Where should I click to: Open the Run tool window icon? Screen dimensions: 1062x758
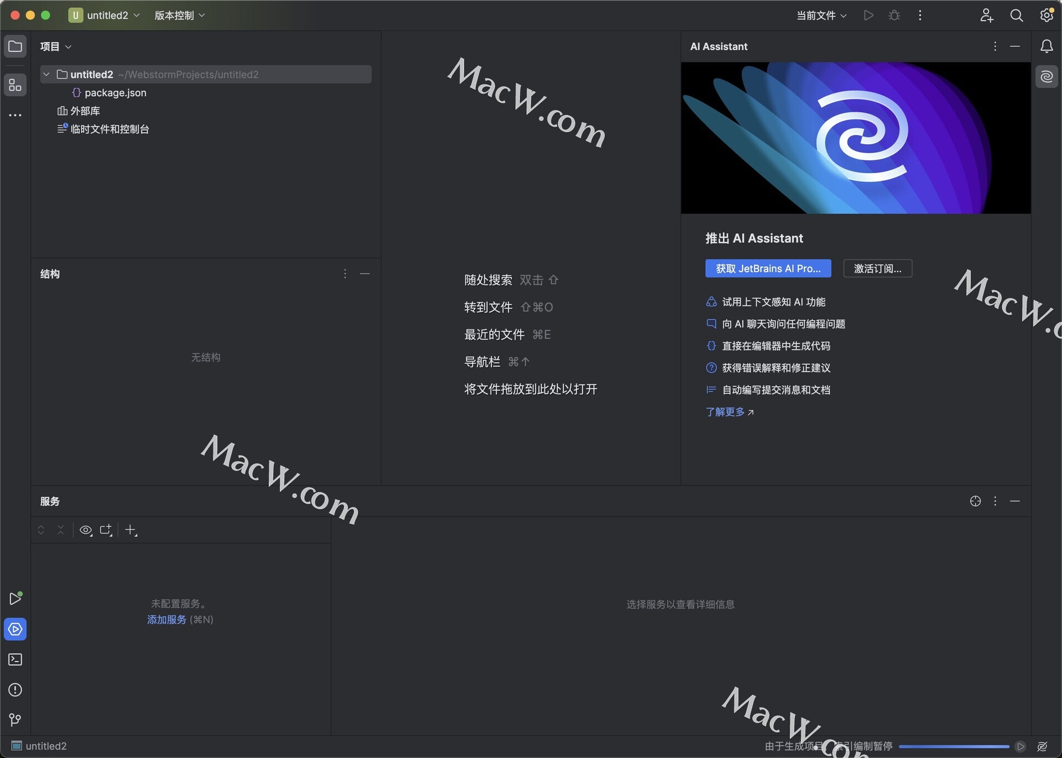15,599
